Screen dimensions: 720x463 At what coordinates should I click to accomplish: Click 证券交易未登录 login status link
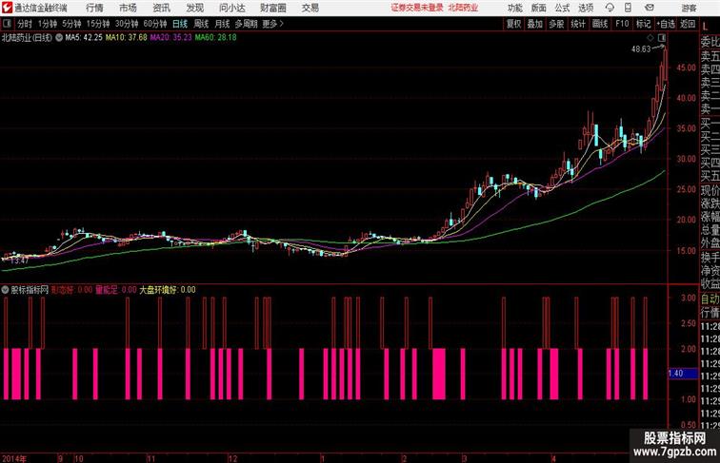pos(417,8)
